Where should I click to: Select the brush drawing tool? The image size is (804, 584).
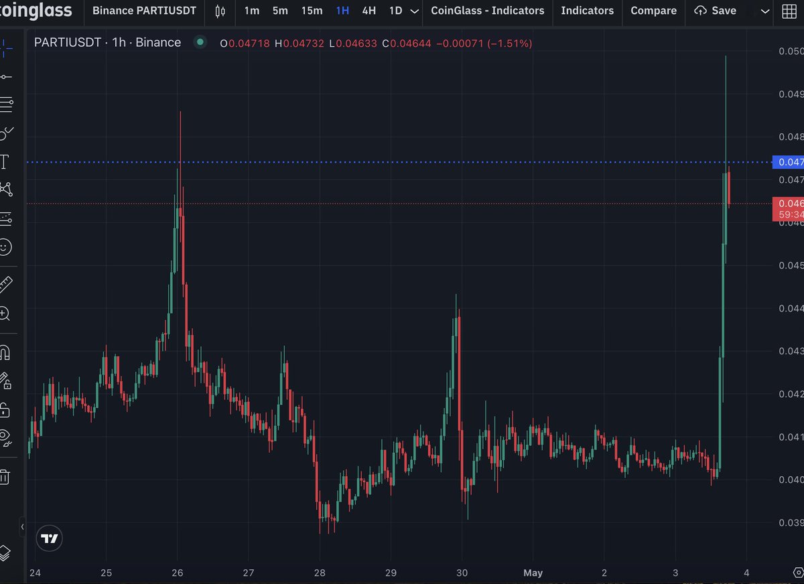[5, 133]
